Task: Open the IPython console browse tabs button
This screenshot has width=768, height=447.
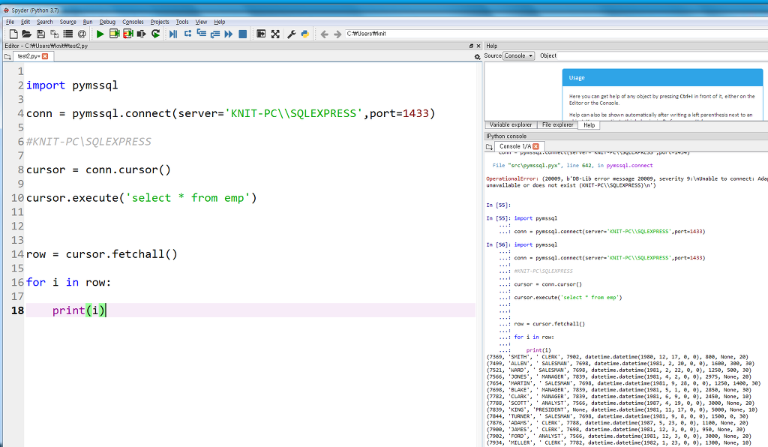Action: coord(490,146)
